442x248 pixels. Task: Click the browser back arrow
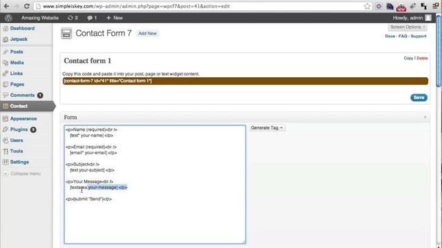click(6, 6)
